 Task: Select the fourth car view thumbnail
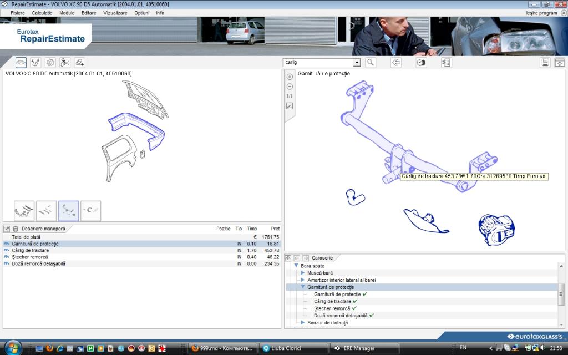[x=90, y=211]
